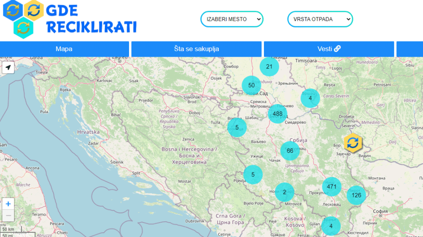This screenshot has height=237, width=423.
Task: Expand the cluster of 5 near Loznica
Action: (237, 127)
